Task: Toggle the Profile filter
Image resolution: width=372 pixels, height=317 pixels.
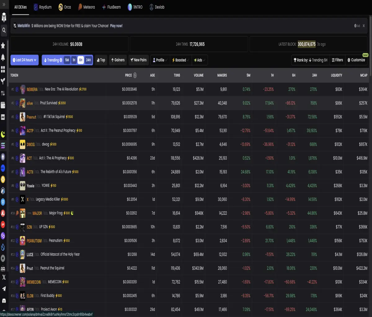Action: pos(160,60)
